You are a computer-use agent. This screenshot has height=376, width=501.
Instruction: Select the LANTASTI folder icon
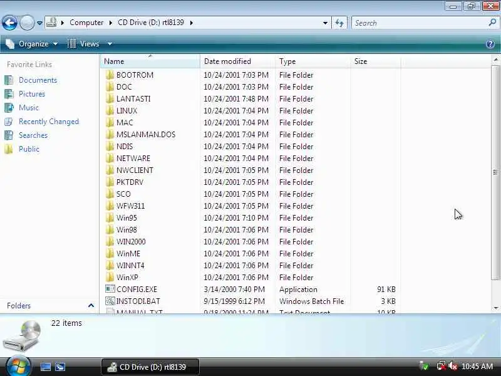tap(110, 99)
